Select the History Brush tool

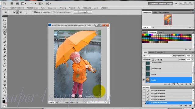point(5,52)
